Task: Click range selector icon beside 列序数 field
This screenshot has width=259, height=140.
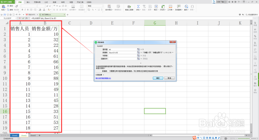Action: coord(138,56)
